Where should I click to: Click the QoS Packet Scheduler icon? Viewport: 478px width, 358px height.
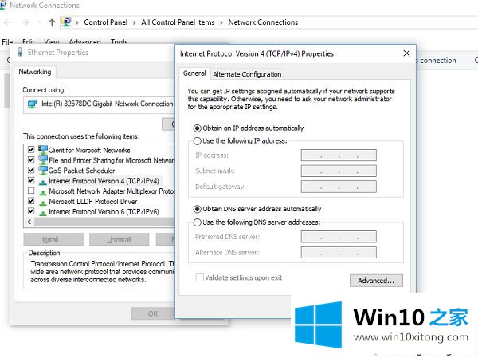(42, 171)
